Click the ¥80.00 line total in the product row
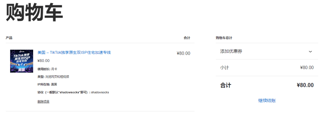This screenshot has height=116, width=323. click(x=184, y=53)
